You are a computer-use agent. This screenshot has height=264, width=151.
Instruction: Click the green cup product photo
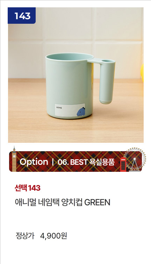[76, 75]
